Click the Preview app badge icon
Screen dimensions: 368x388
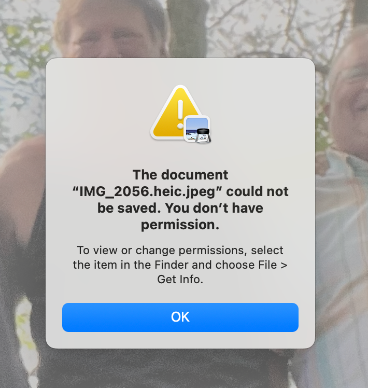click(197, 129)
